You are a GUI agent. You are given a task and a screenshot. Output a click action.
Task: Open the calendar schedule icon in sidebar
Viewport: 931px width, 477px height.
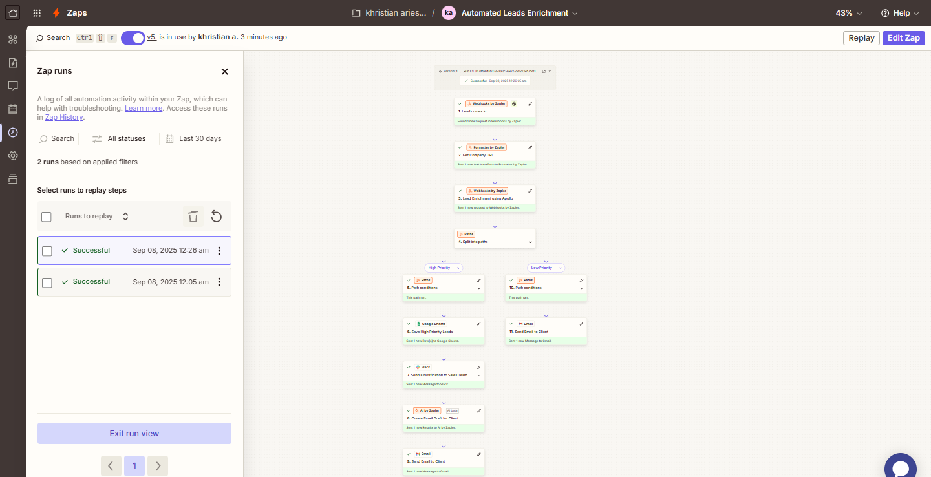(13, 109)
